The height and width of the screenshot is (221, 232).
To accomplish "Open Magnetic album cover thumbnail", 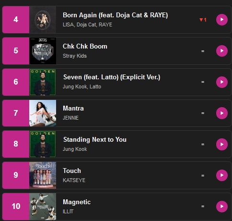I will pyautogui.click(x=43, y=207).
